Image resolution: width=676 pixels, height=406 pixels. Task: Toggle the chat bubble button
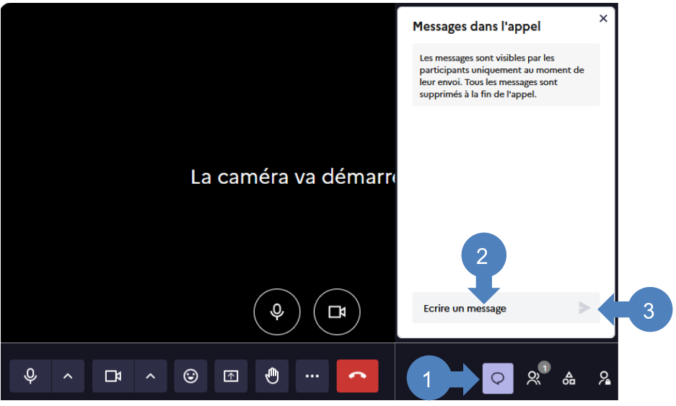tap(498, 378)
